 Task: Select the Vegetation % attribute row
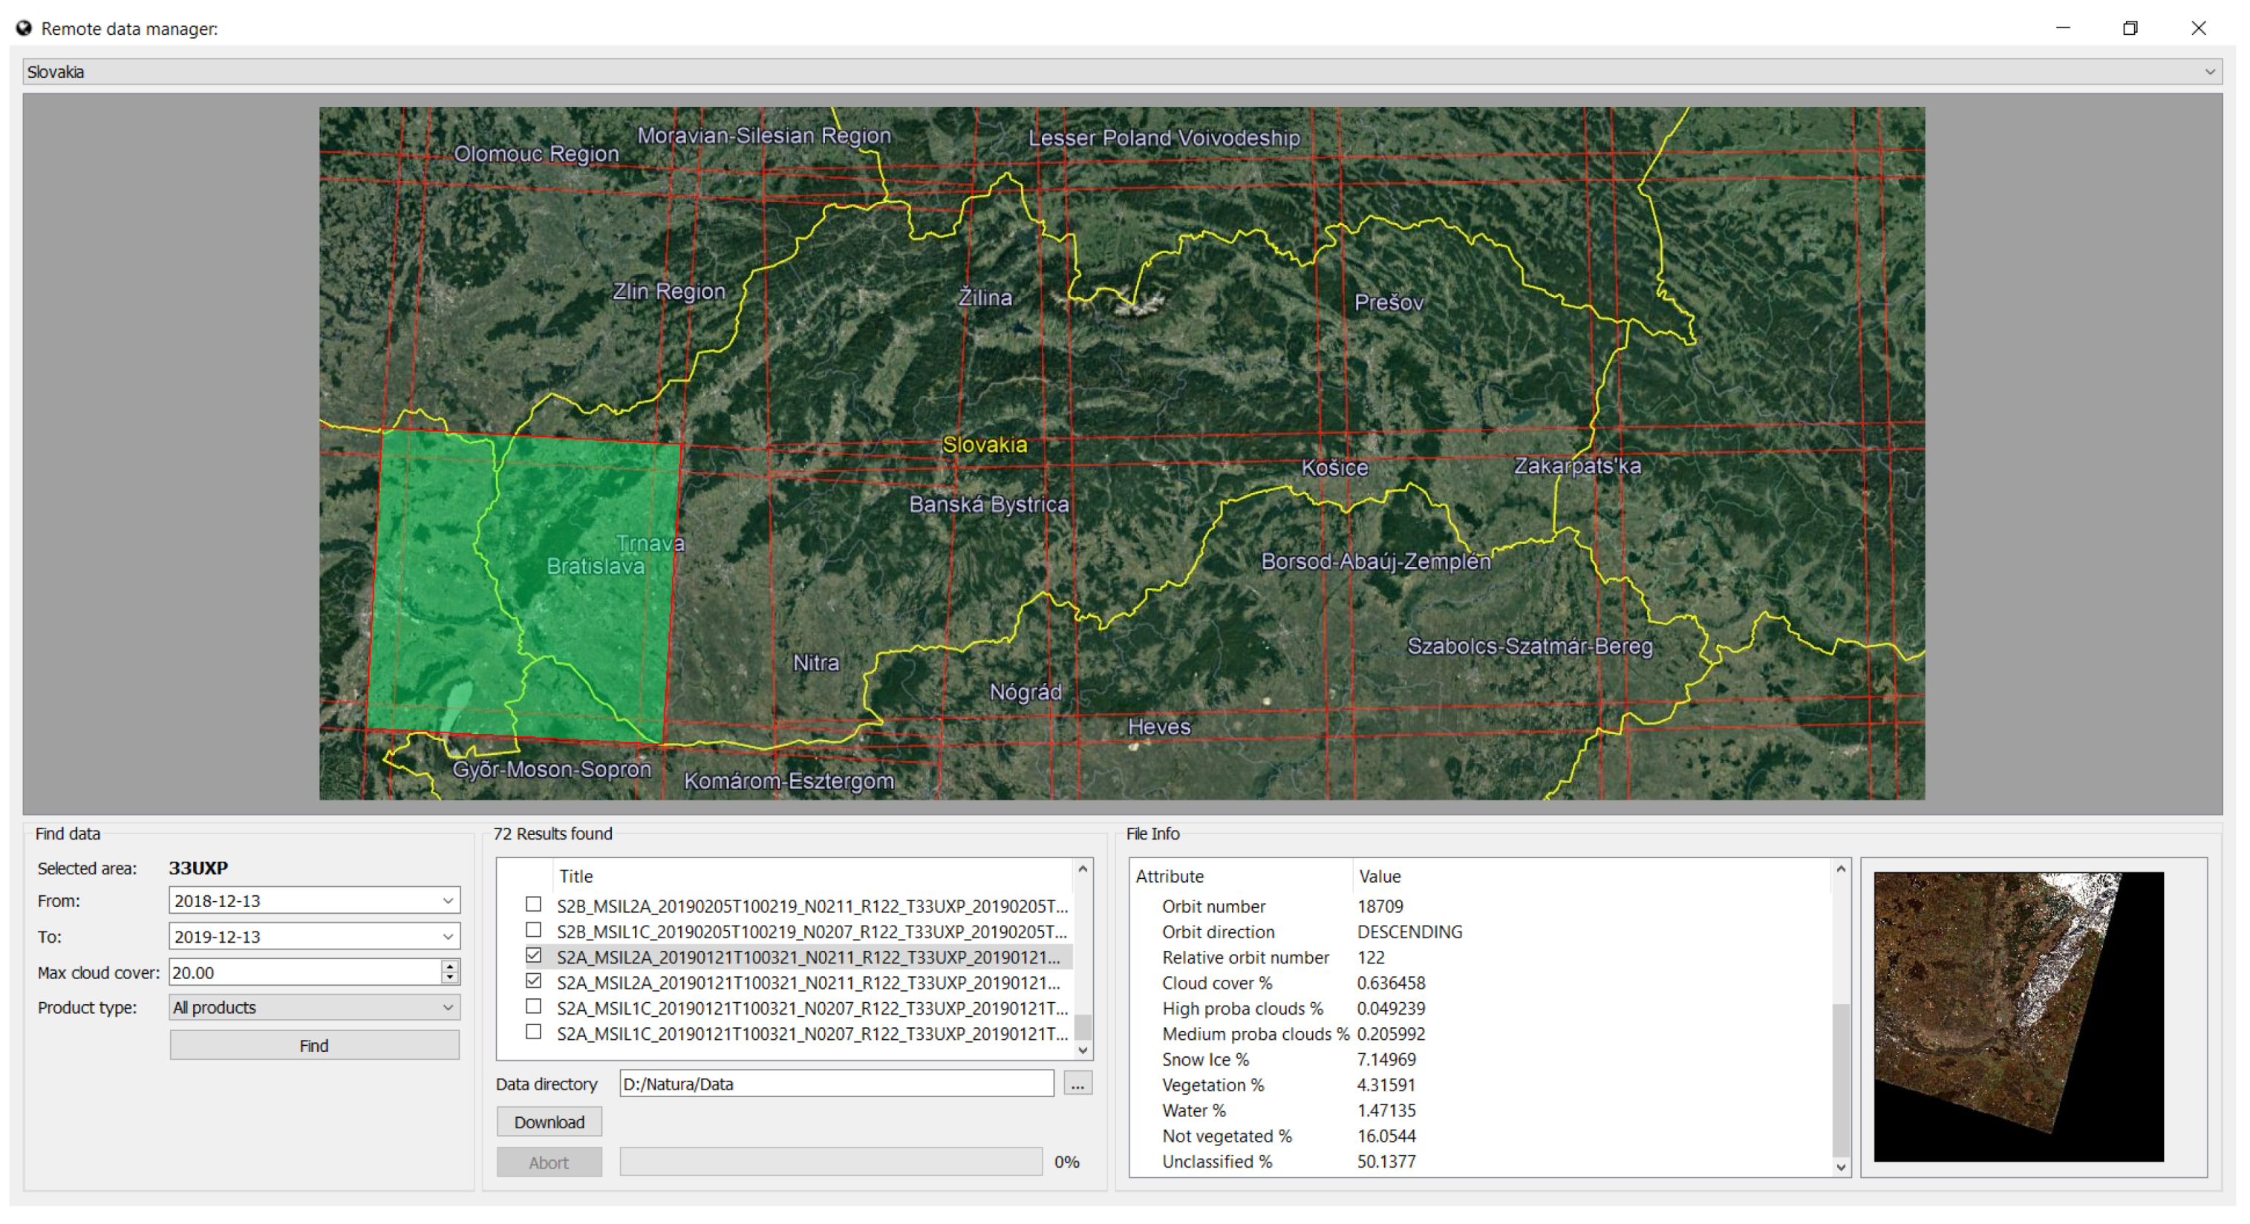click(x=1481, y=1084)
